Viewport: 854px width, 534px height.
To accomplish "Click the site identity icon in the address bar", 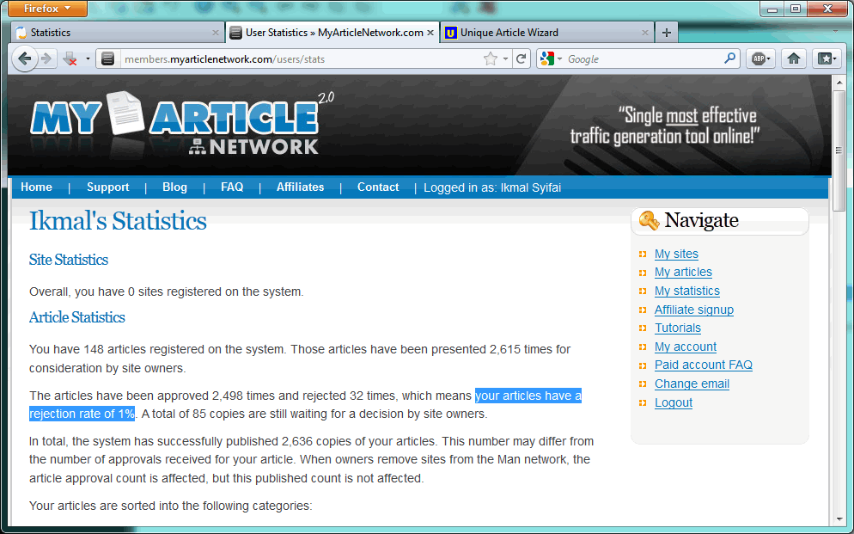I will click(108, 58).
